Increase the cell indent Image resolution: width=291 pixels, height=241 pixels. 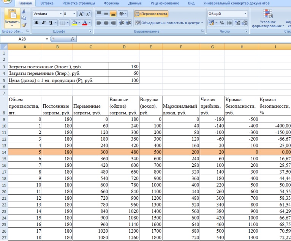click(x=128, y=23)
